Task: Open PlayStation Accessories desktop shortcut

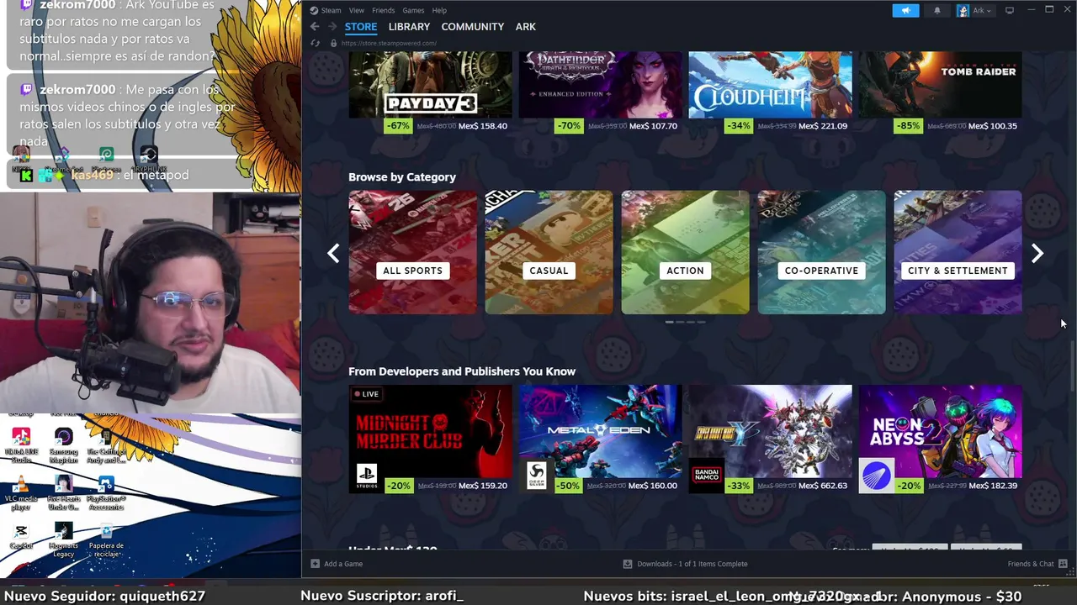Action: [106, 492]
